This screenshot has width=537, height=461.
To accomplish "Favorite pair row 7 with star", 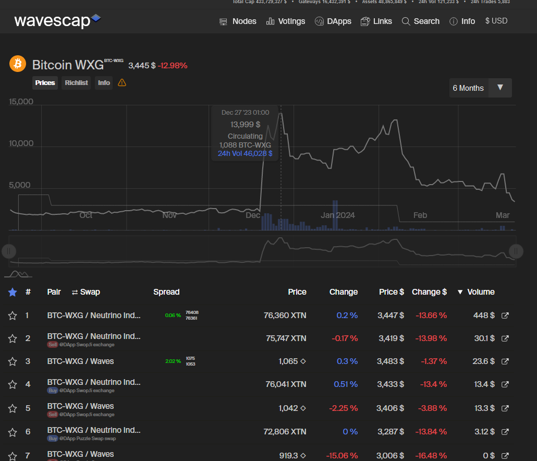I will [x=13, y=456].
